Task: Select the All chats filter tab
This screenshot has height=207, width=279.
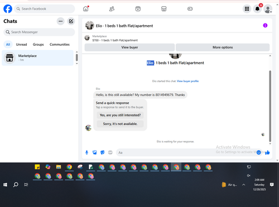Action: tap(8, 45)
